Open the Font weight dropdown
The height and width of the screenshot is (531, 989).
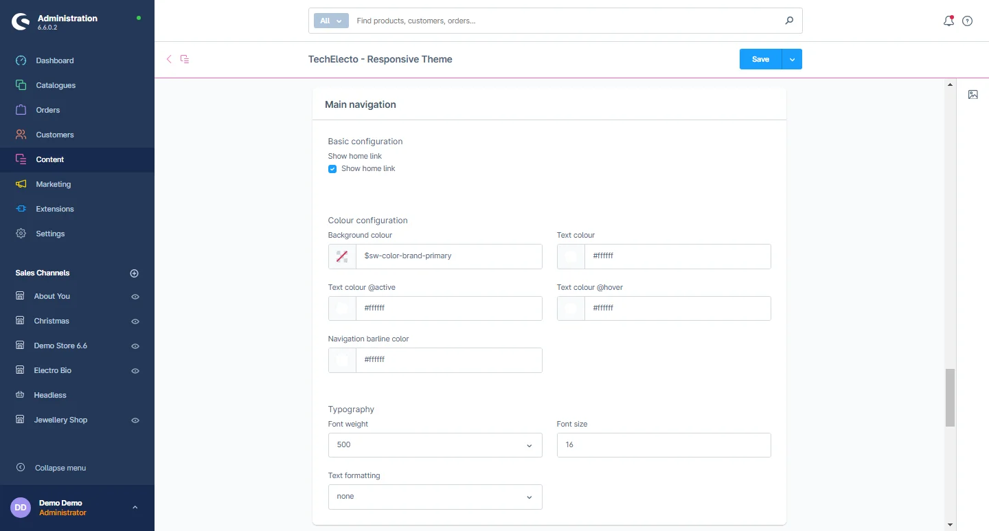[435, 445]
